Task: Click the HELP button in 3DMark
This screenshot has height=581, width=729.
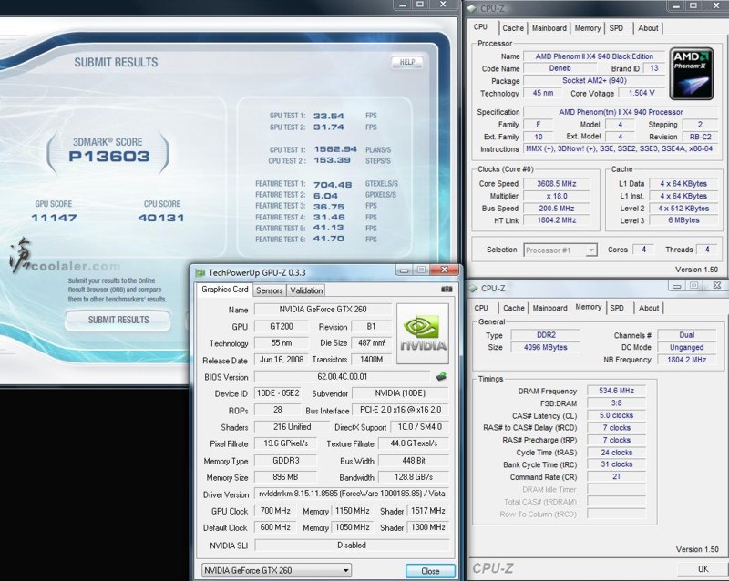Action: (407, 62)
